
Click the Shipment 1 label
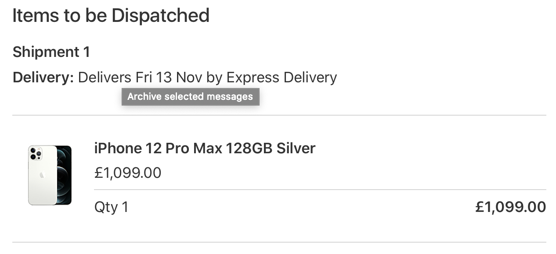click(x=51, y=52)
